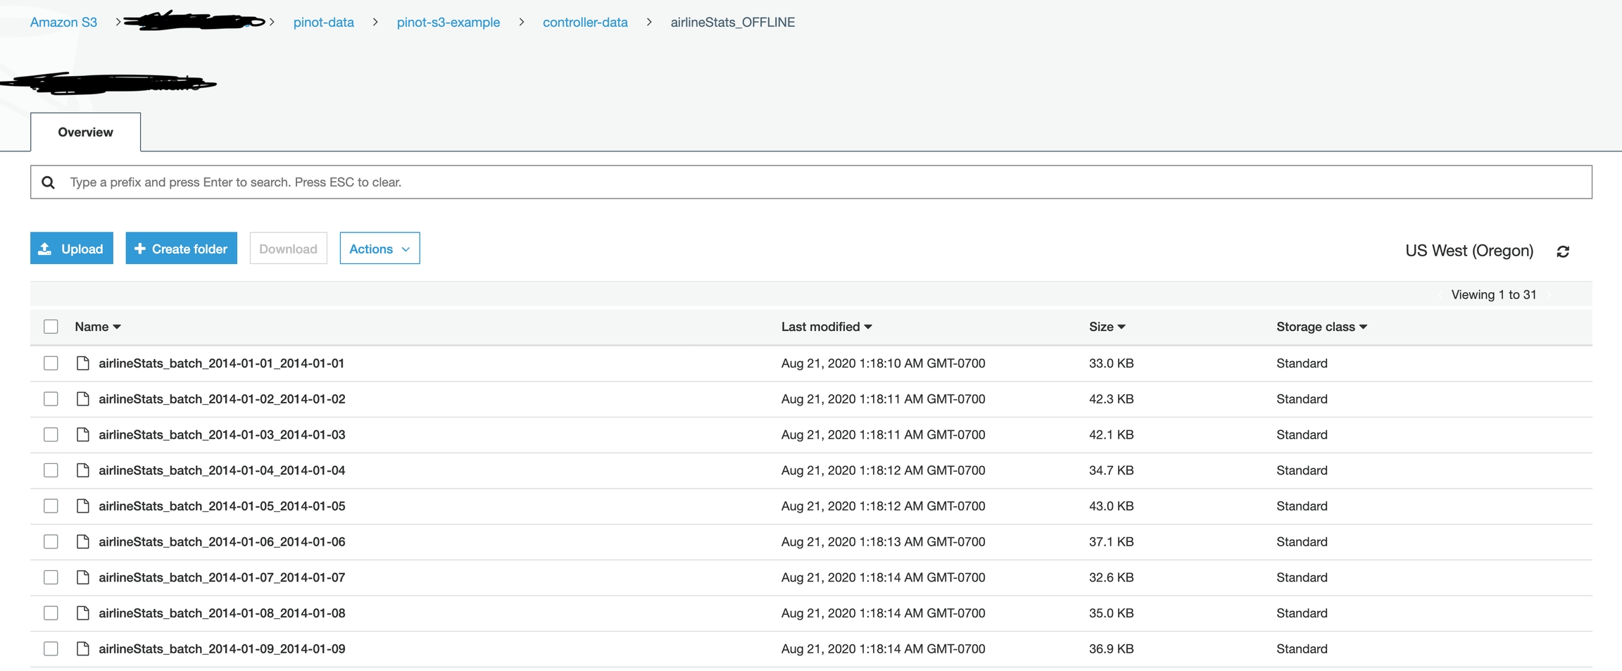
Task: Click the search magnifier icon
Action: tap(48, 182)
